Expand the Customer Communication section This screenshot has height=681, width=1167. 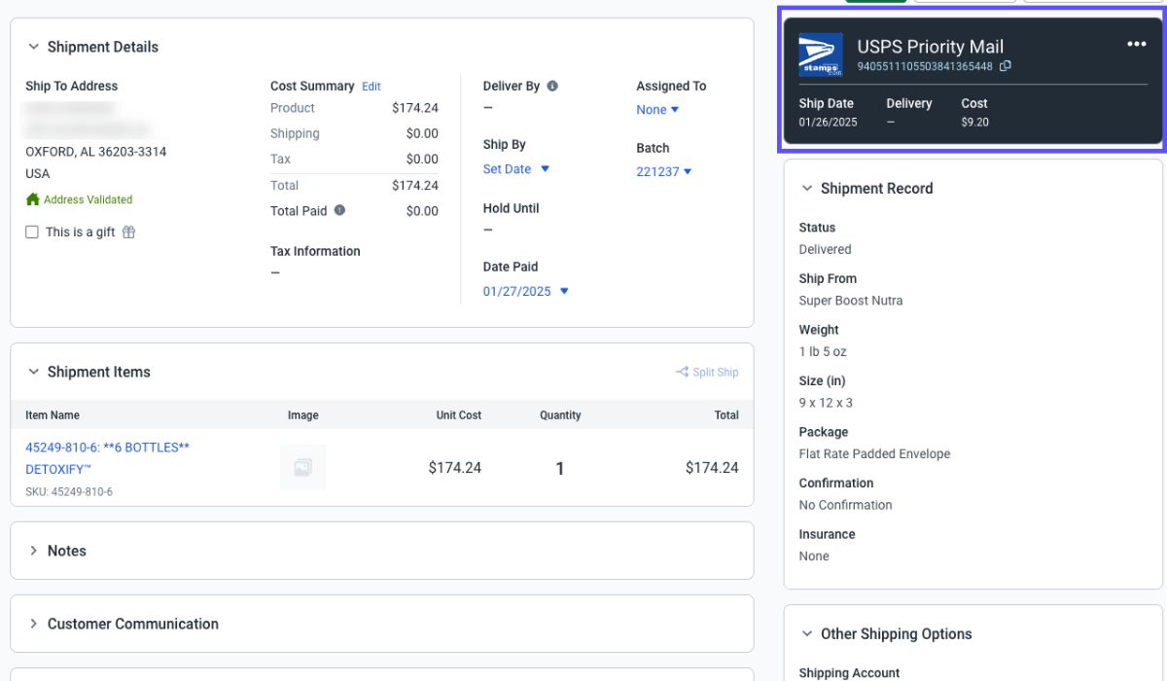(33, 624)
